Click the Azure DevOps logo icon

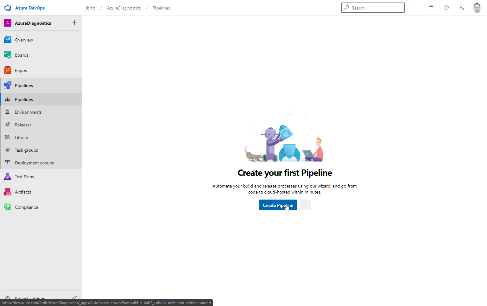(x=8, y=8)
